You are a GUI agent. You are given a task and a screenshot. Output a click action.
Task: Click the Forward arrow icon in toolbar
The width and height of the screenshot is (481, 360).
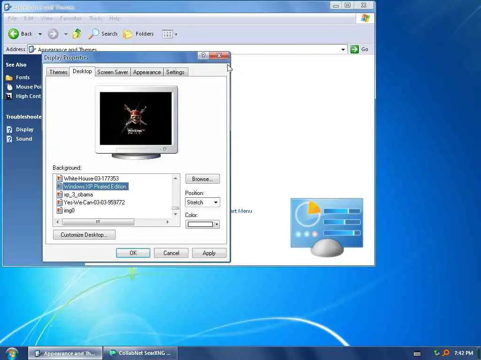point(53,34)
